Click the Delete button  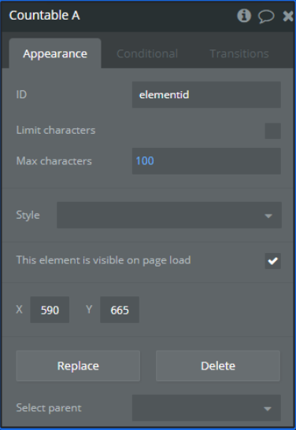click(x=218, y=366)
